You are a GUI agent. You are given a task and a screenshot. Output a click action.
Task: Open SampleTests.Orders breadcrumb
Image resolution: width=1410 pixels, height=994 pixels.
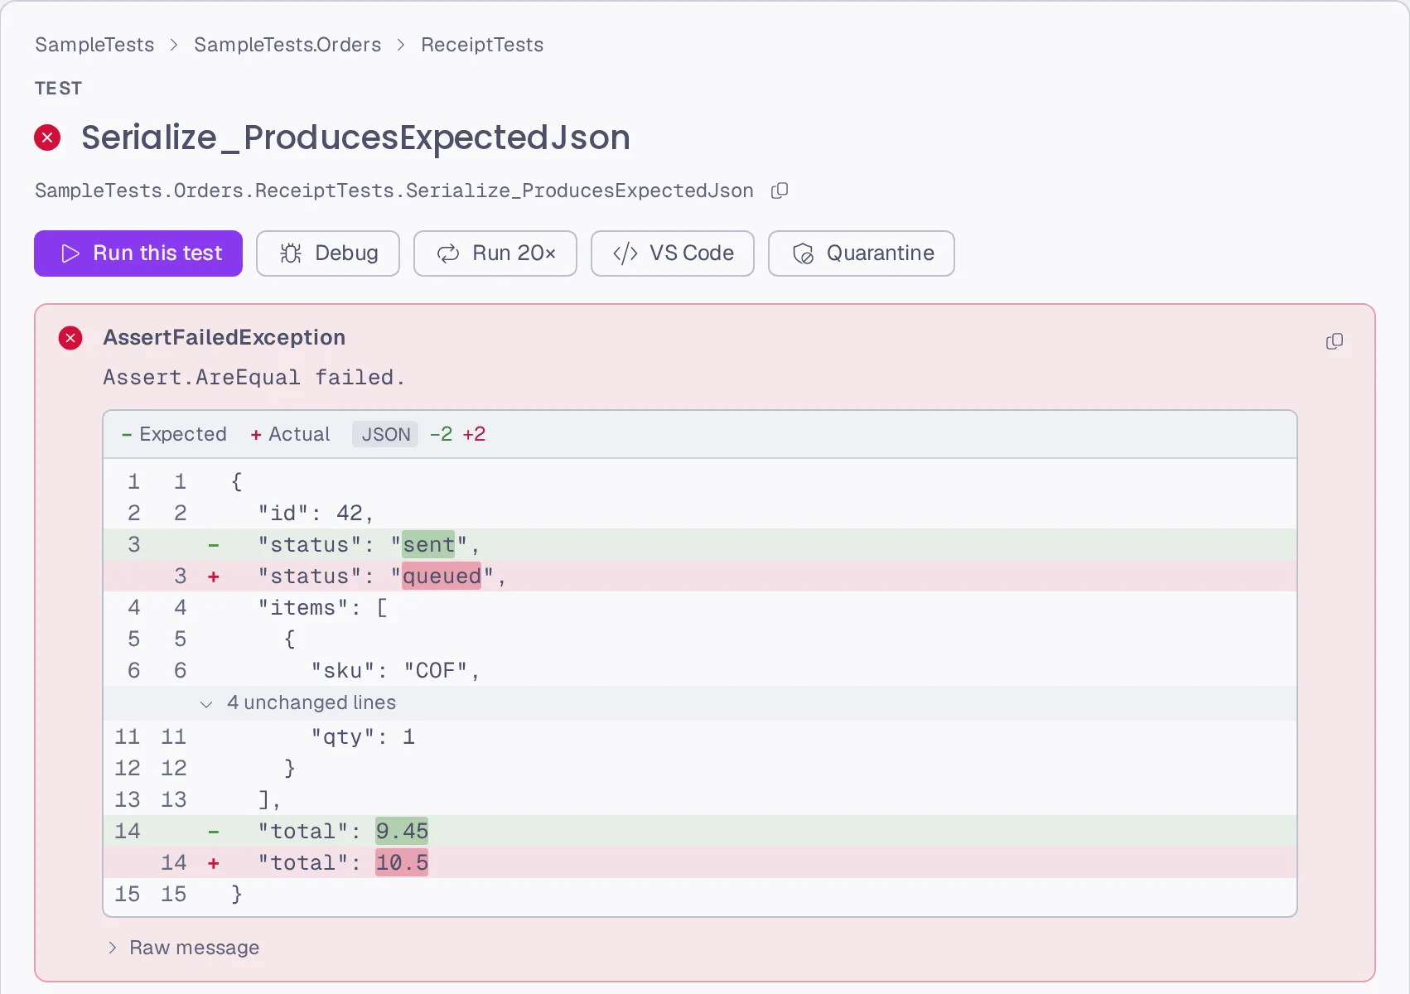(287, 45)
